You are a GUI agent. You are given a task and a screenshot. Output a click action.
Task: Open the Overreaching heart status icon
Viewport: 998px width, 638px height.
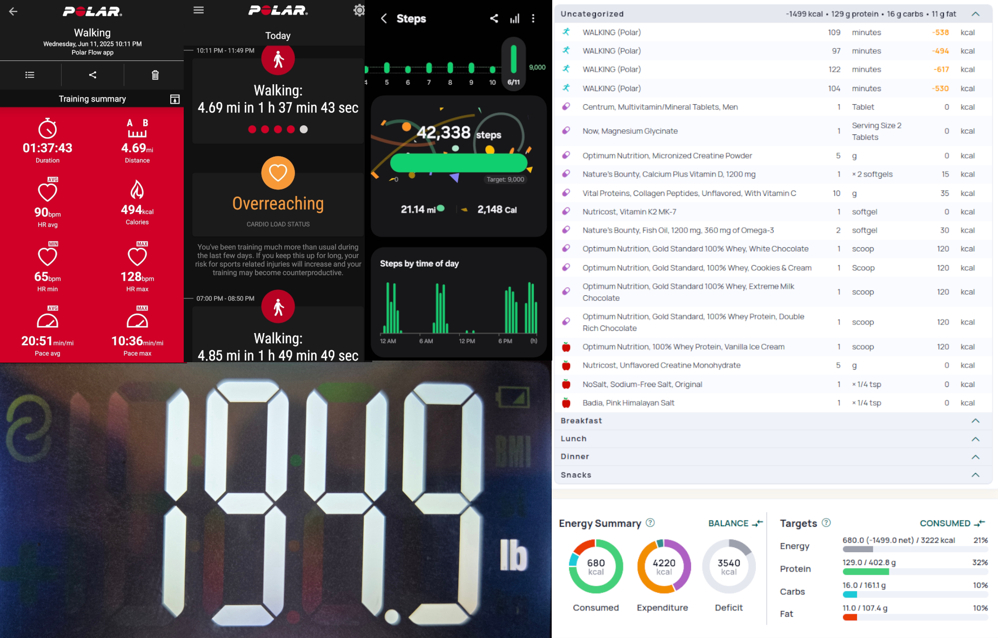(278, 173)
